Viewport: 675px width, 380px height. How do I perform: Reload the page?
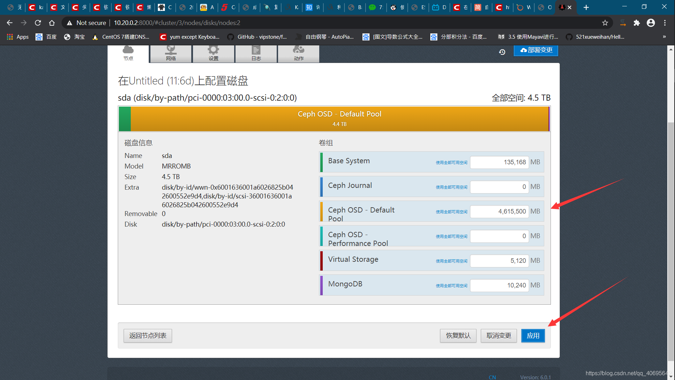[38, 23]
